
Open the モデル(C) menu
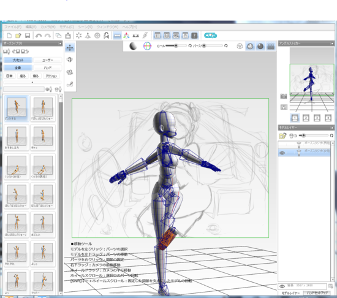click(x=67, y=27)
